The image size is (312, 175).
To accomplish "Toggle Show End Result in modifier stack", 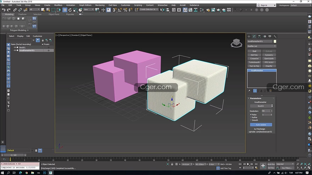I will click(255, 91).
